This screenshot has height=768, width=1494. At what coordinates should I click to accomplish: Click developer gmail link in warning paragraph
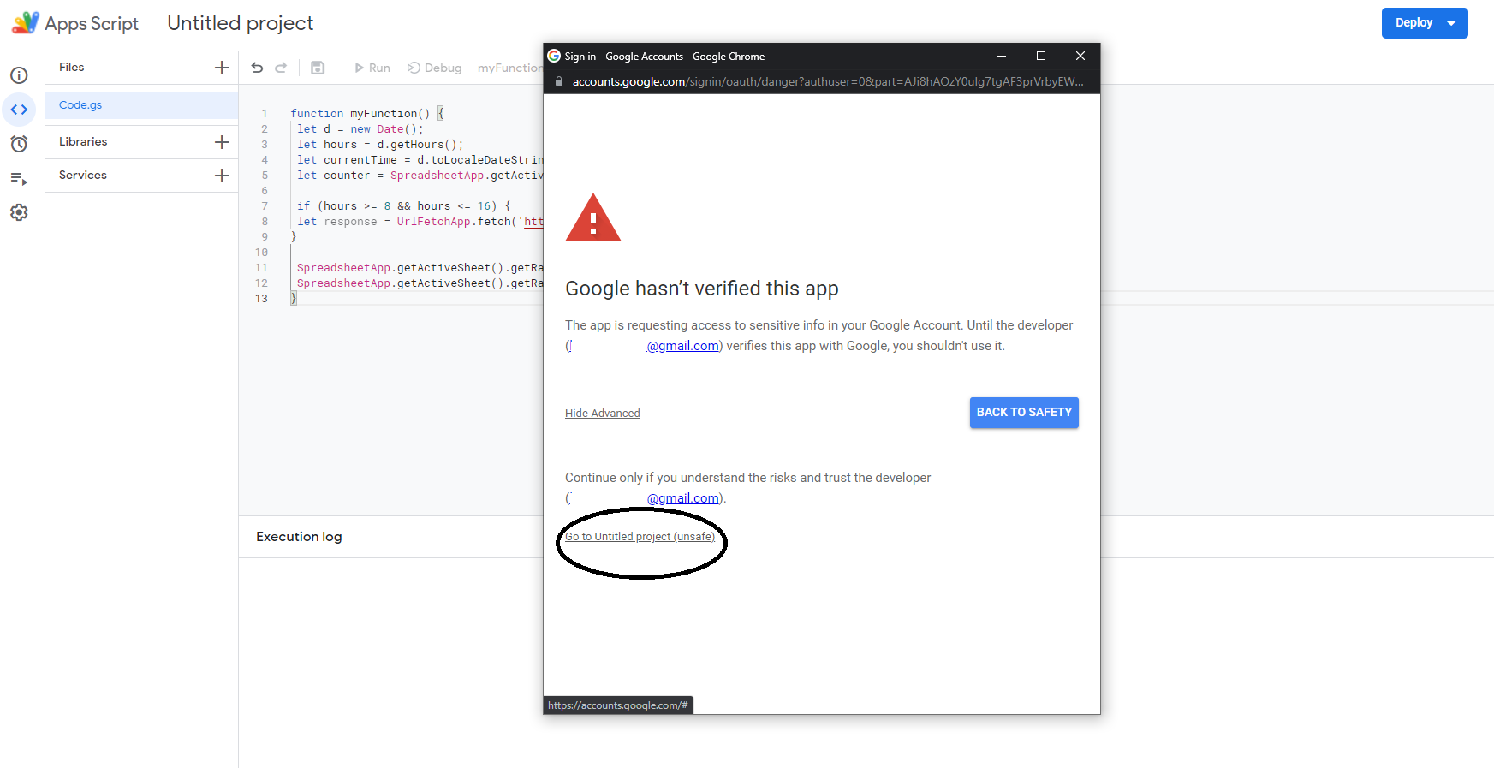tap(682, 346)
